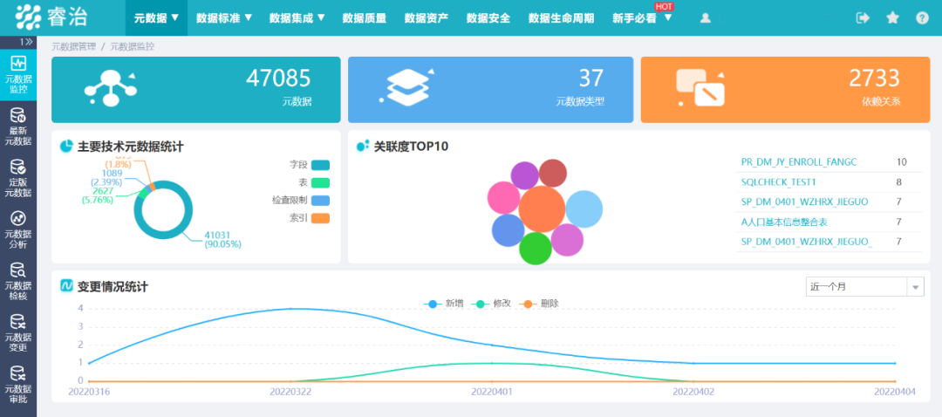Click the star favorites icon
The image size is (942, 417).
point(892,17)
